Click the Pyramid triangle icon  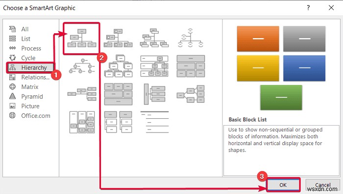(x=12, y=96)
